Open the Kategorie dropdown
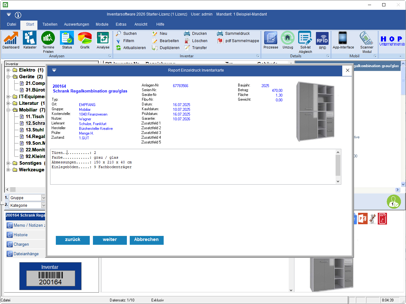This screenshot has height=304, width=406. [43, 205]
